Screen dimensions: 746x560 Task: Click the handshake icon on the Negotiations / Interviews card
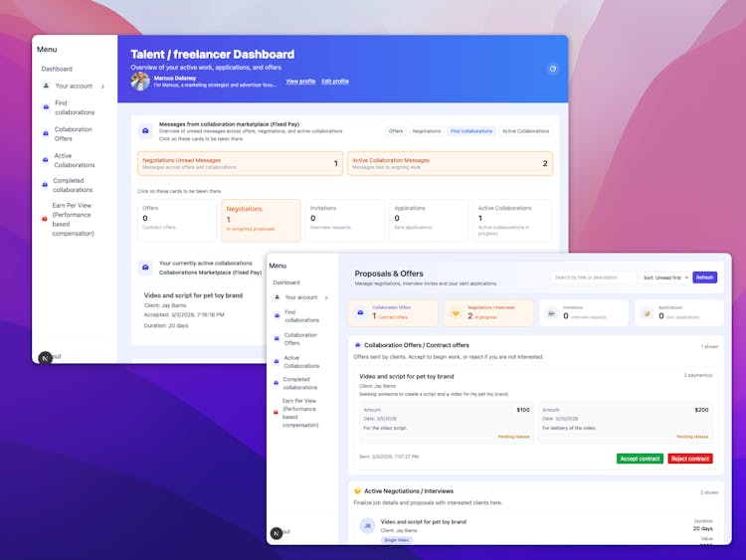click(x=455, y=312)
